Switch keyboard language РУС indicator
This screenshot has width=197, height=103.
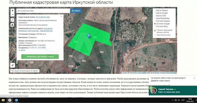point(183,100)
